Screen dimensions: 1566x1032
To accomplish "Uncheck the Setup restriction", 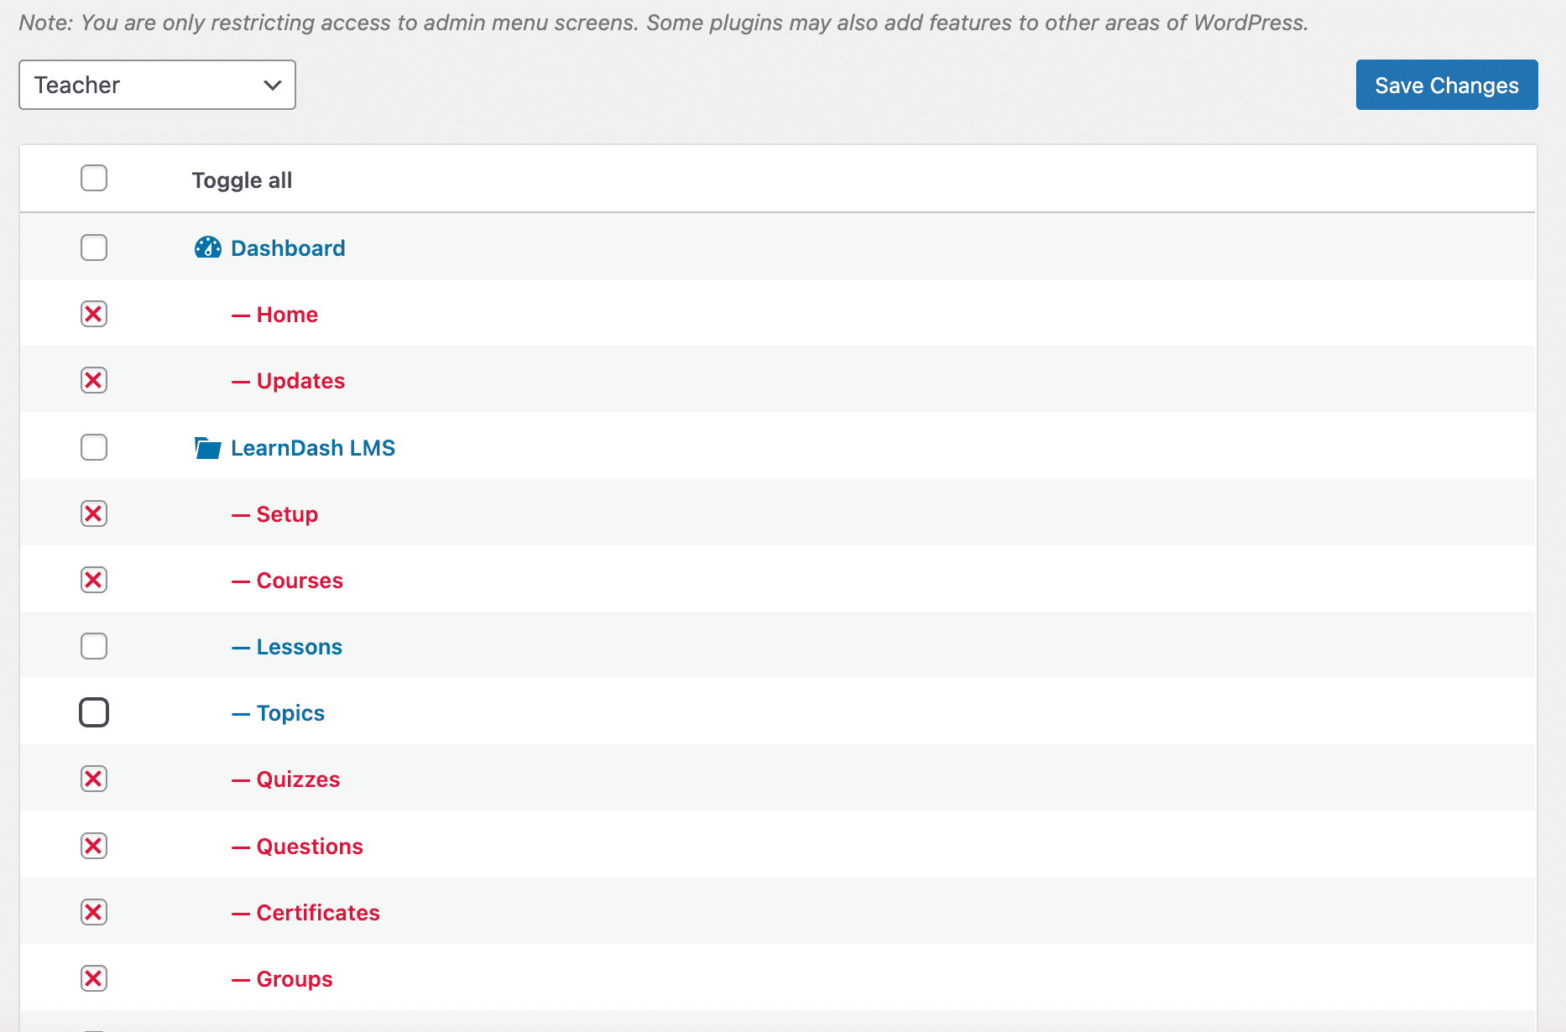I will click(x=93, y=513).
